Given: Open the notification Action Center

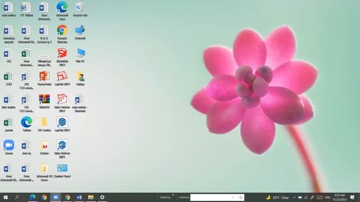Looking at the screenshot, I should click(353, 197).
